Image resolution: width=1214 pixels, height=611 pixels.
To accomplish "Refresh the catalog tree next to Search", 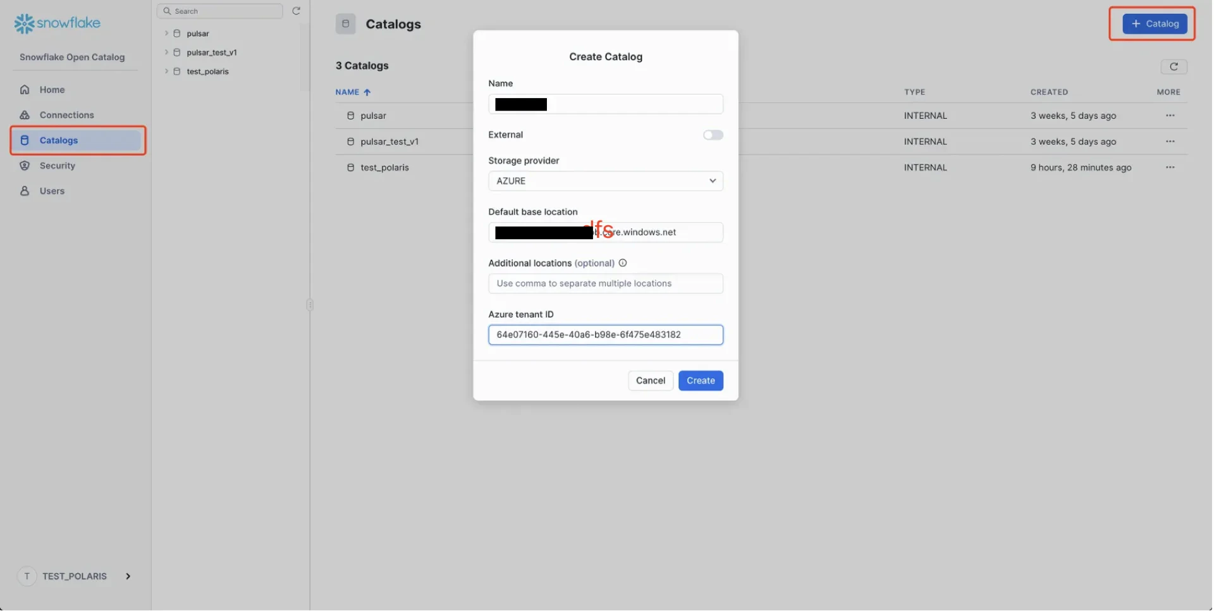I will click(296, 11).
